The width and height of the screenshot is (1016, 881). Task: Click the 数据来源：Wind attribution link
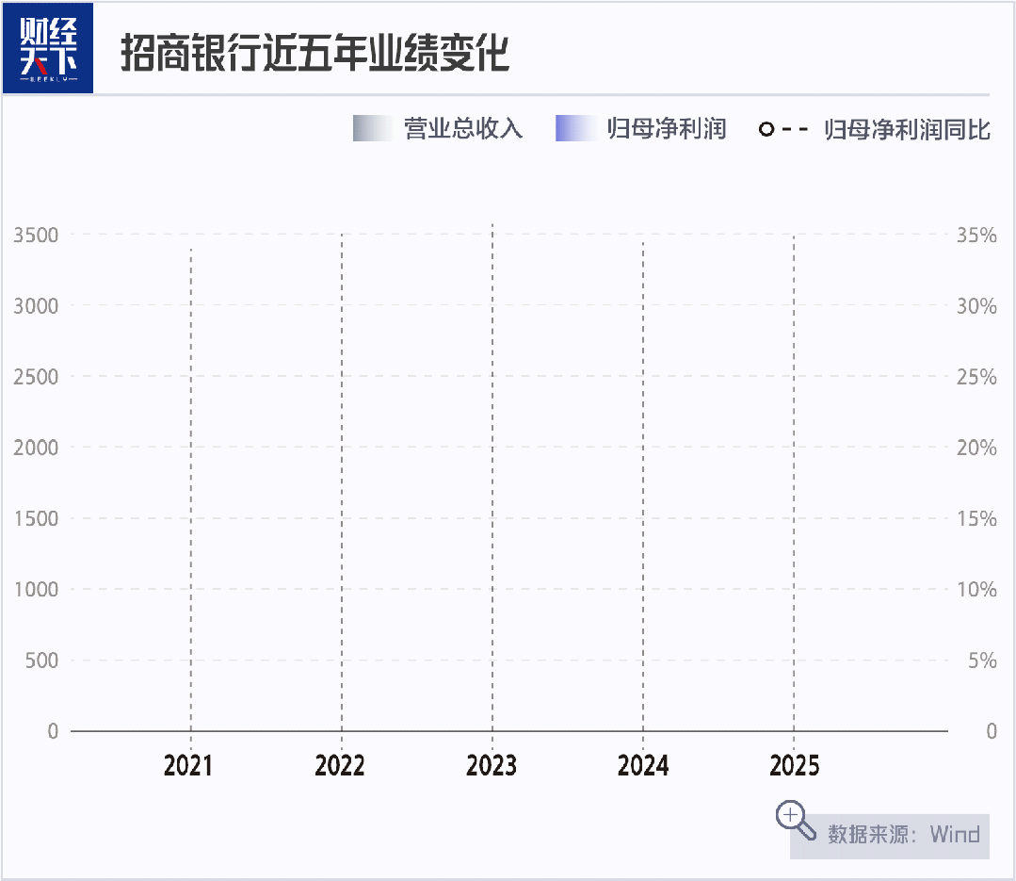pos(903,835)
